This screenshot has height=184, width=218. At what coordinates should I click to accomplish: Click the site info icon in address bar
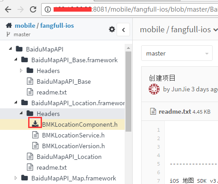[x=48, y=9]
